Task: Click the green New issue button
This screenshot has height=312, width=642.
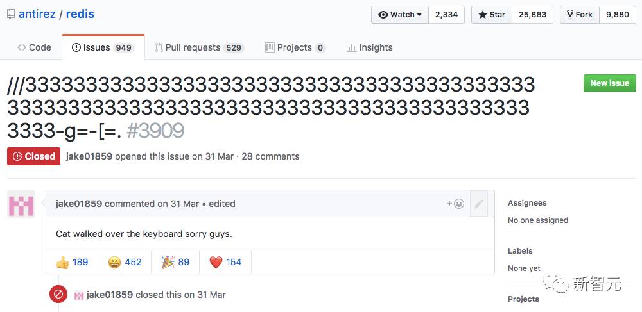Action: [609, 83]
